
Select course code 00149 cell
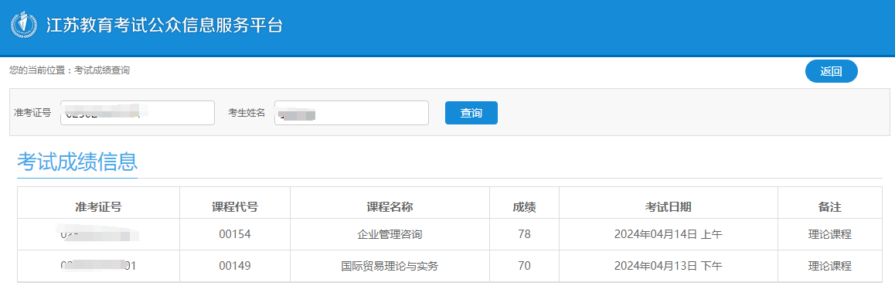click(235, 265)
